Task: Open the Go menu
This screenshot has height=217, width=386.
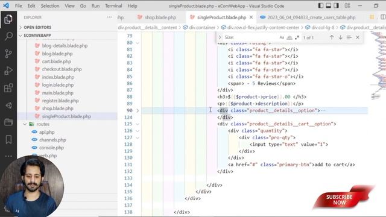Action: (83, 5)
